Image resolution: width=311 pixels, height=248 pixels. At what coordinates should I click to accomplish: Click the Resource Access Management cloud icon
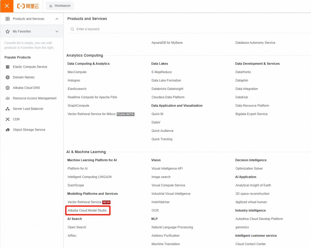(8, 98)
